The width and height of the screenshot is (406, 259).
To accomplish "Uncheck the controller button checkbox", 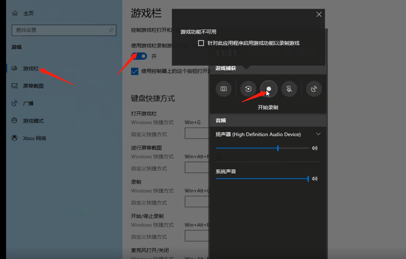I will click(135, 71).
